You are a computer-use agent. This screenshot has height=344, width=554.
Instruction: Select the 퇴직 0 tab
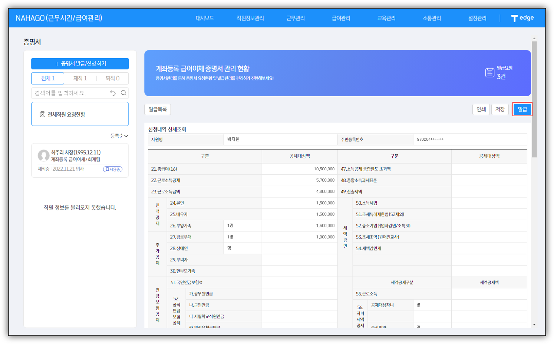[x=112, y=79]
